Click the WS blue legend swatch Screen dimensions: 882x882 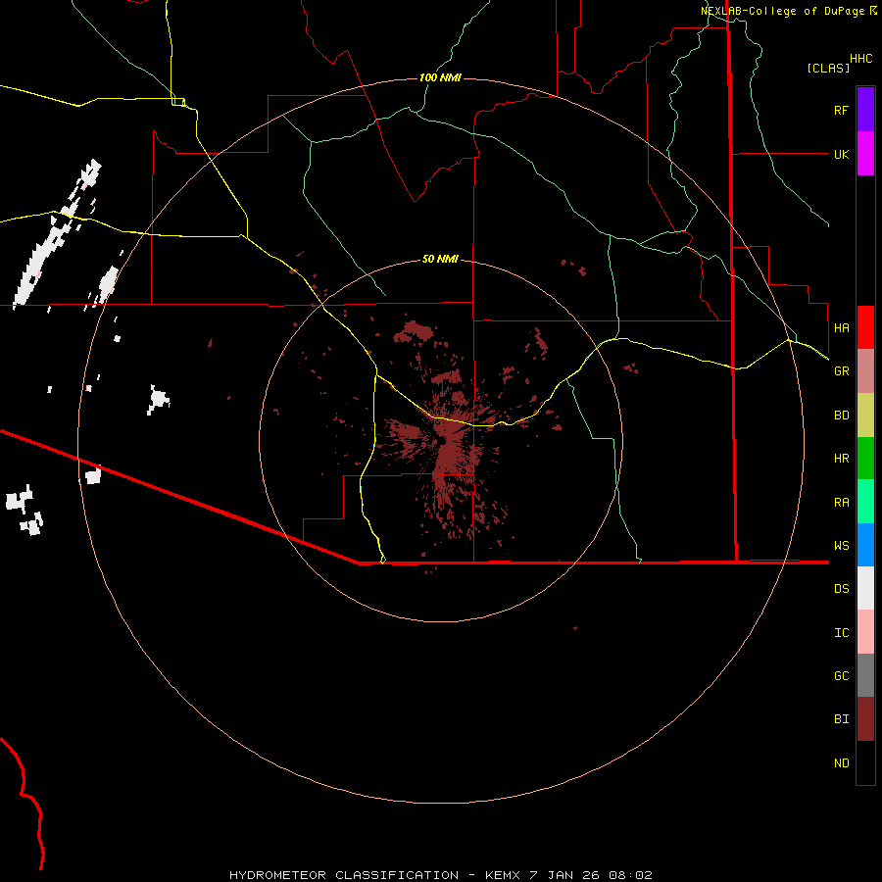click(865, 545)
